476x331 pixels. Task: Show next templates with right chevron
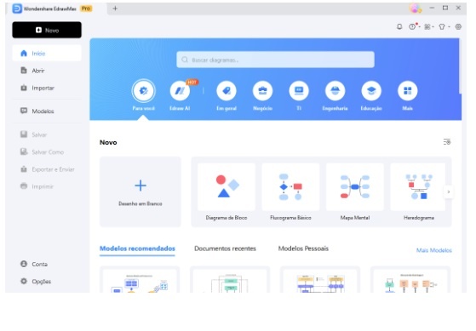tap(449, 191)
